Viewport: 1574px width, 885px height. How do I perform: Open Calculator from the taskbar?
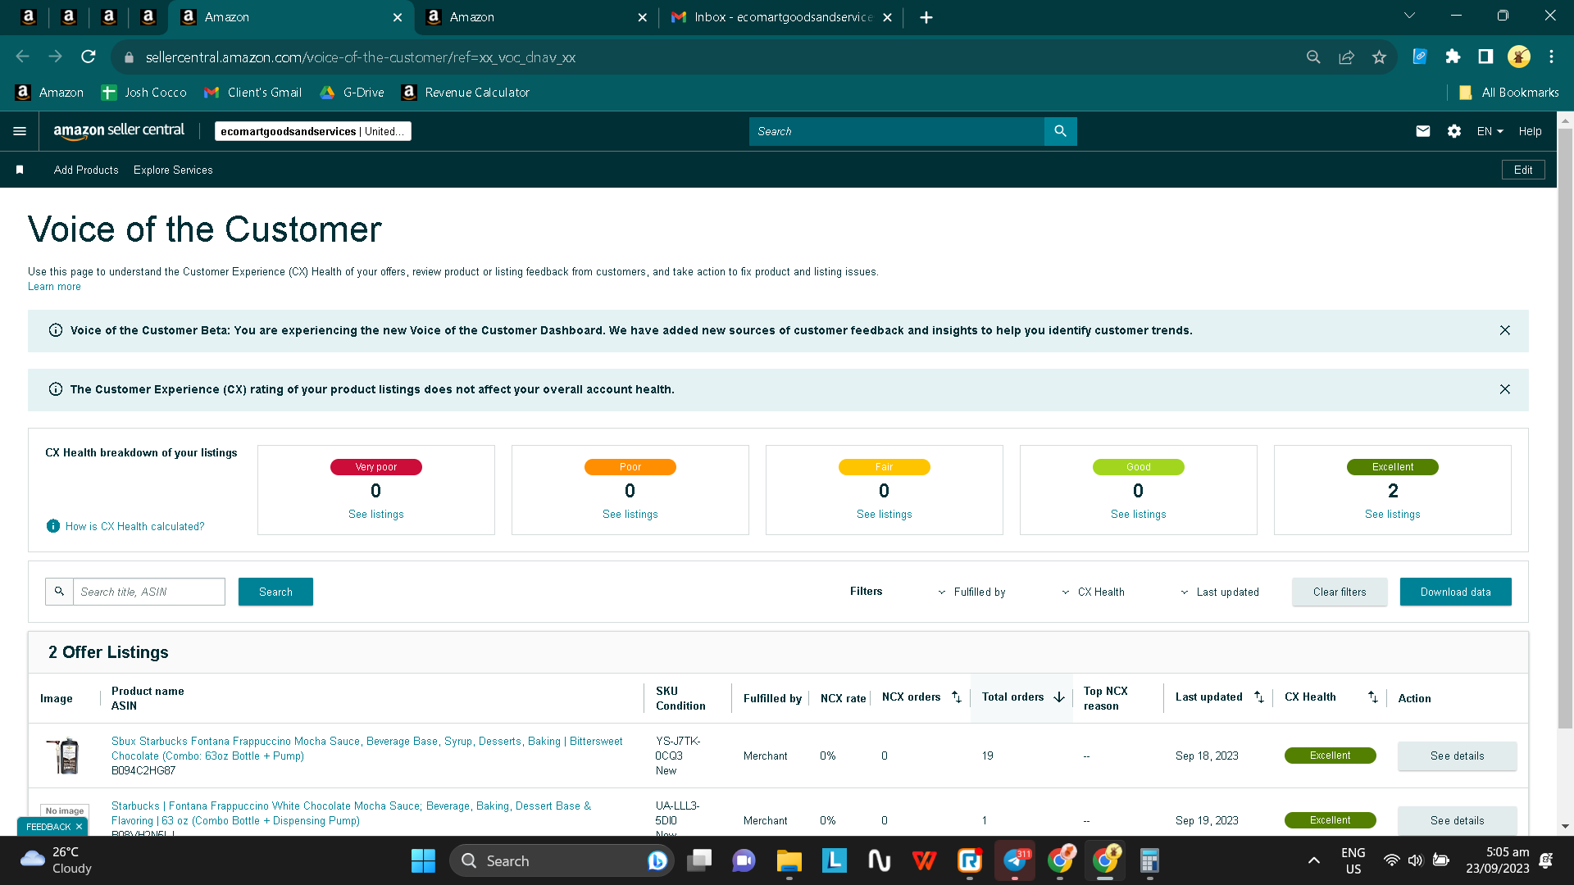1149,860
